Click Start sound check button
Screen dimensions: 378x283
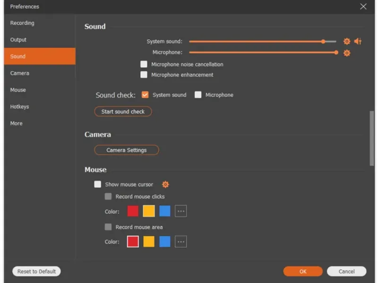click(x=123, y=112)
